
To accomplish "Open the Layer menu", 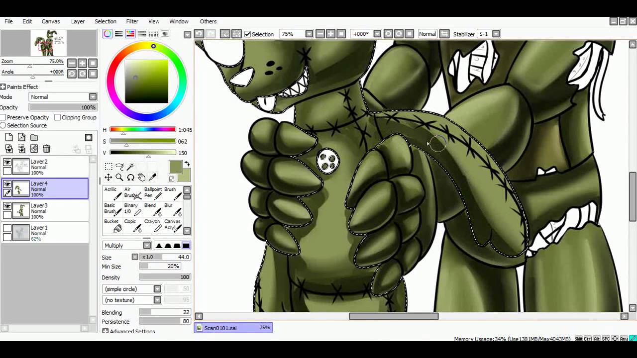I will [x=78, y=21].
